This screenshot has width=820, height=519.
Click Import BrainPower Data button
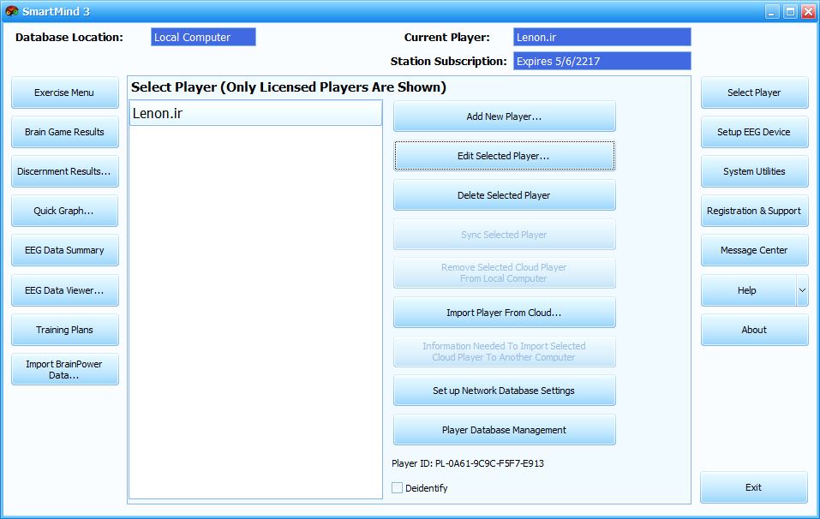pyautogui.click(x=64, y=369)
